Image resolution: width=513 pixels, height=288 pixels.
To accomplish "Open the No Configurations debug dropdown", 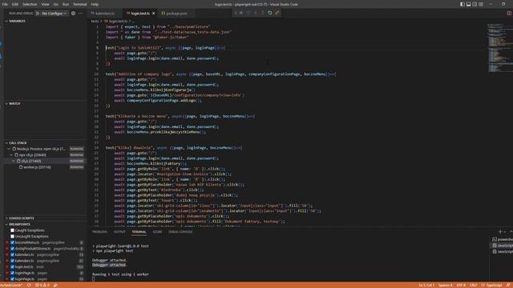I will point(55,14).
